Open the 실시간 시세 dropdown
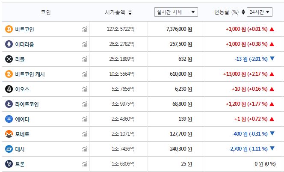This screenshot has height=172, width=284. click(176, 12)
